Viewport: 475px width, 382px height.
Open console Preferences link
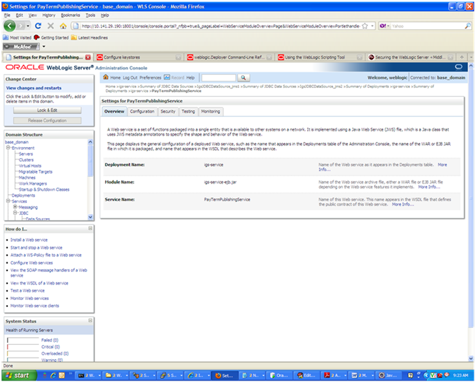[150, 78]
